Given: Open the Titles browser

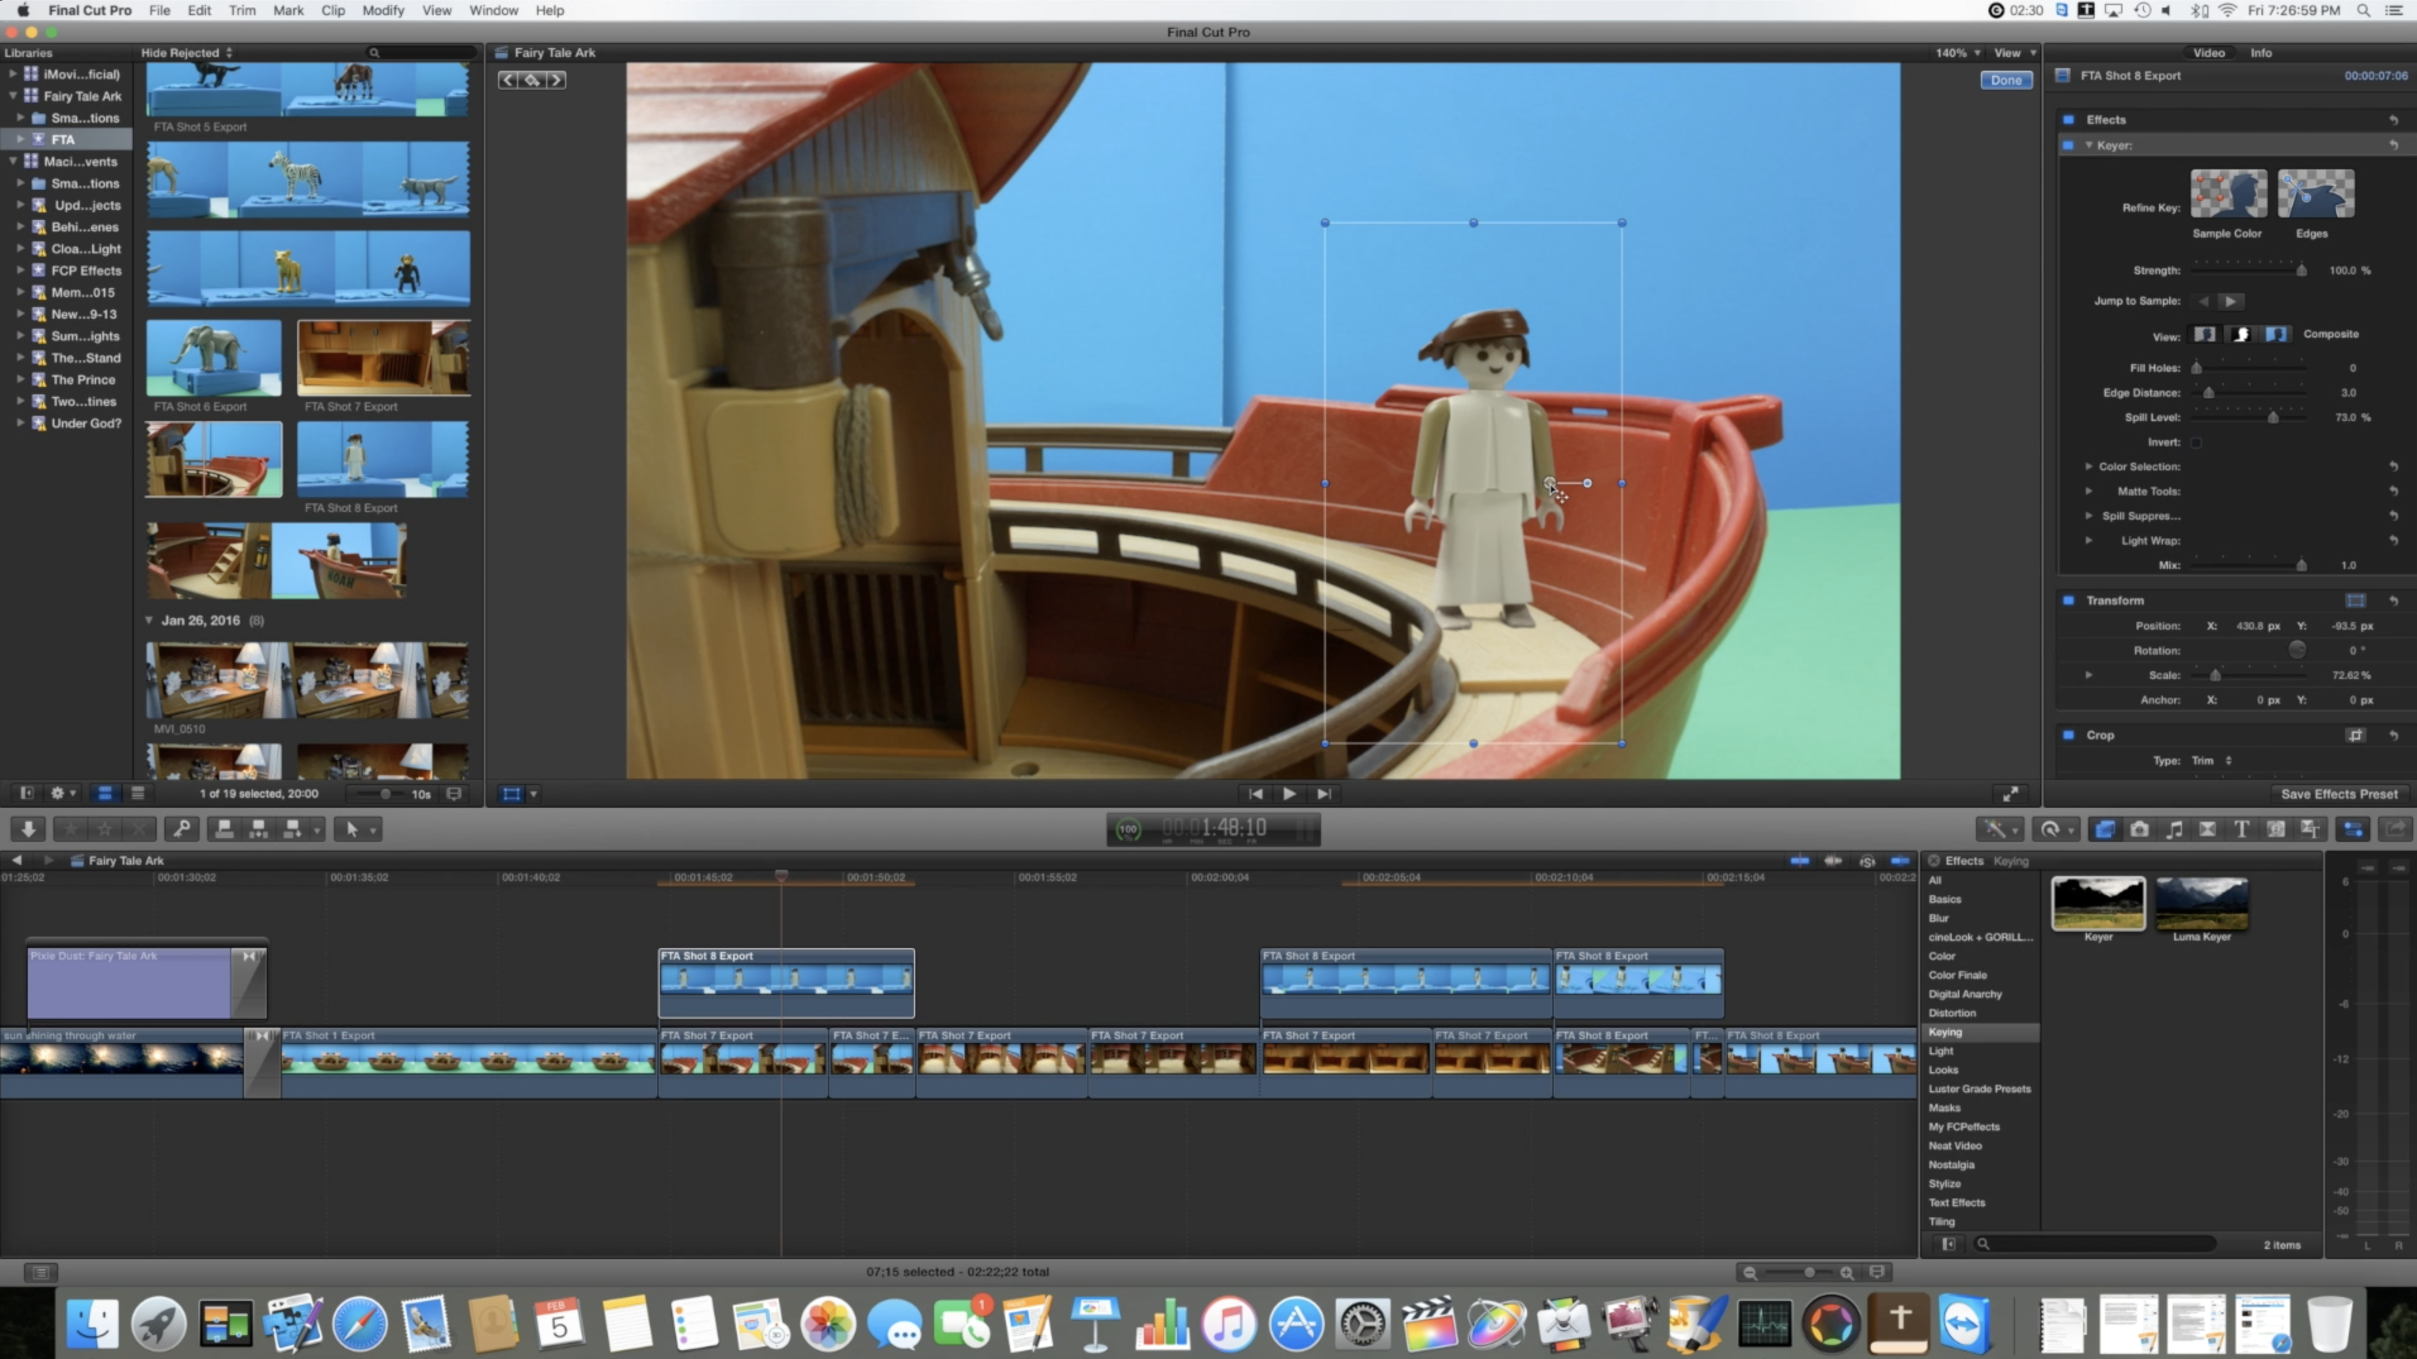Looking at the screenshot, I should [2243, 829].
